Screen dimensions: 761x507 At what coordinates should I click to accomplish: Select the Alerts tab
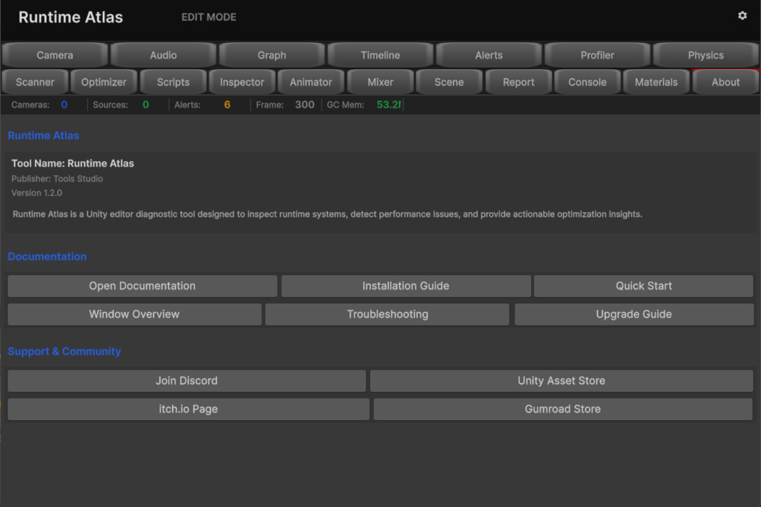[x=489, y=55]
